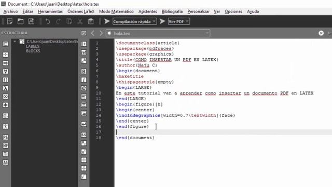The image size is (332, 187).
Task: Open the most used symbols (∞) panel
Action: point(6,97)
